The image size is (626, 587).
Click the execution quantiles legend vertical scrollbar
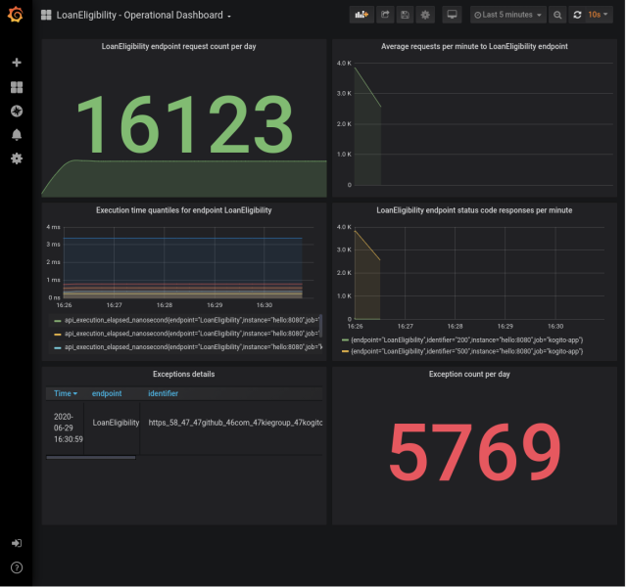tap(320, 326)
